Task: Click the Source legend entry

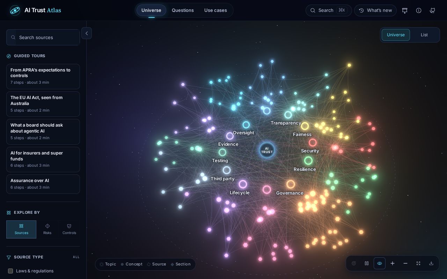Action: [156, 264]
